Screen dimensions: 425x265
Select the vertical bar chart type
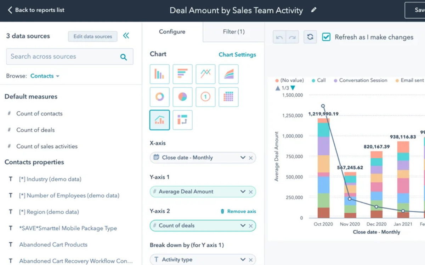159,74
